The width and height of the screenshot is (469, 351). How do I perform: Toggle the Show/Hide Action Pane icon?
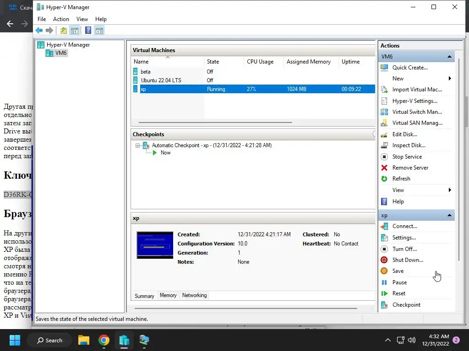(99, 31)
